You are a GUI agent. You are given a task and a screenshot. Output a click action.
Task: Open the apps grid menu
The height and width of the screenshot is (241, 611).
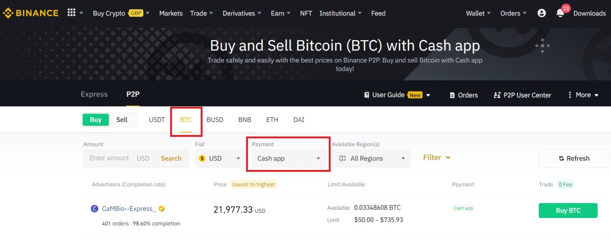[71, 12]
